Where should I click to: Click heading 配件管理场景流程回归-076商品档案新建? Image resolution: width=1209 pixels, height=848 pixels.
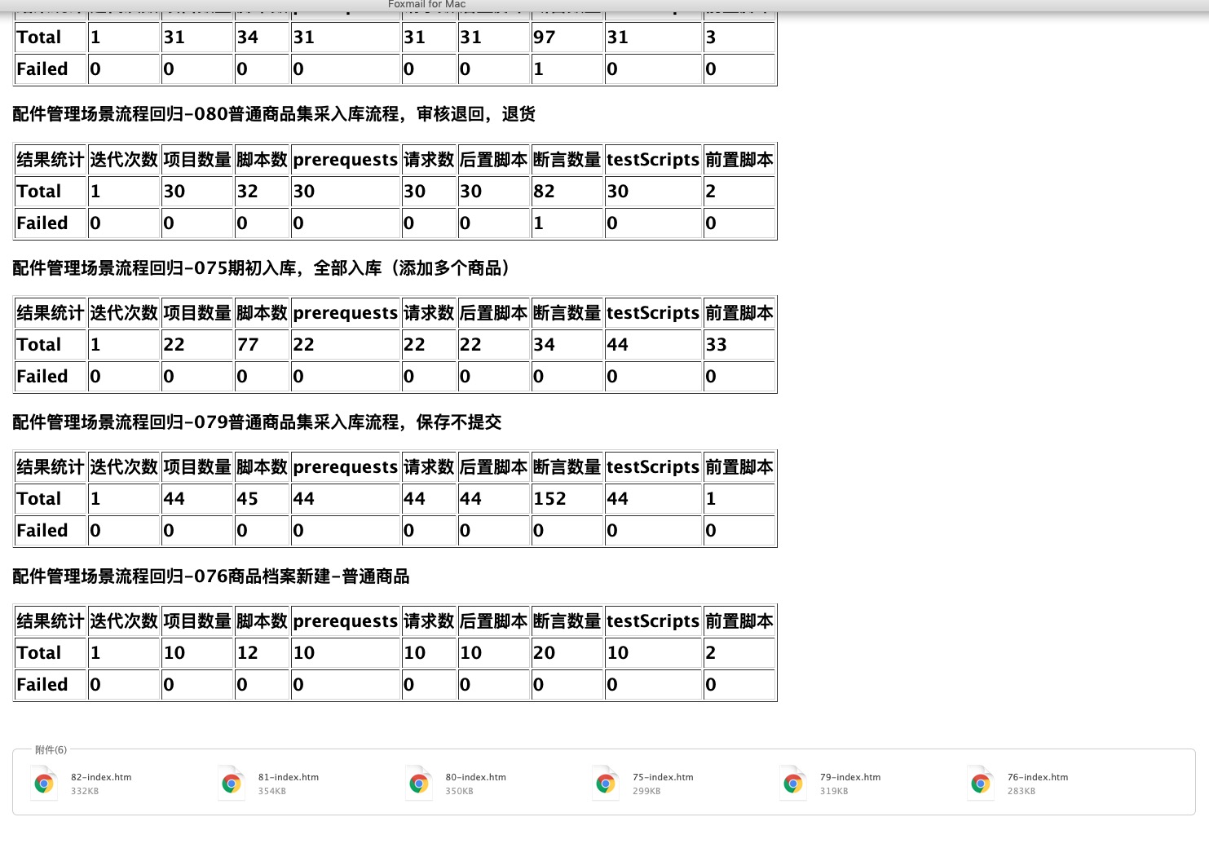(211, 576)
